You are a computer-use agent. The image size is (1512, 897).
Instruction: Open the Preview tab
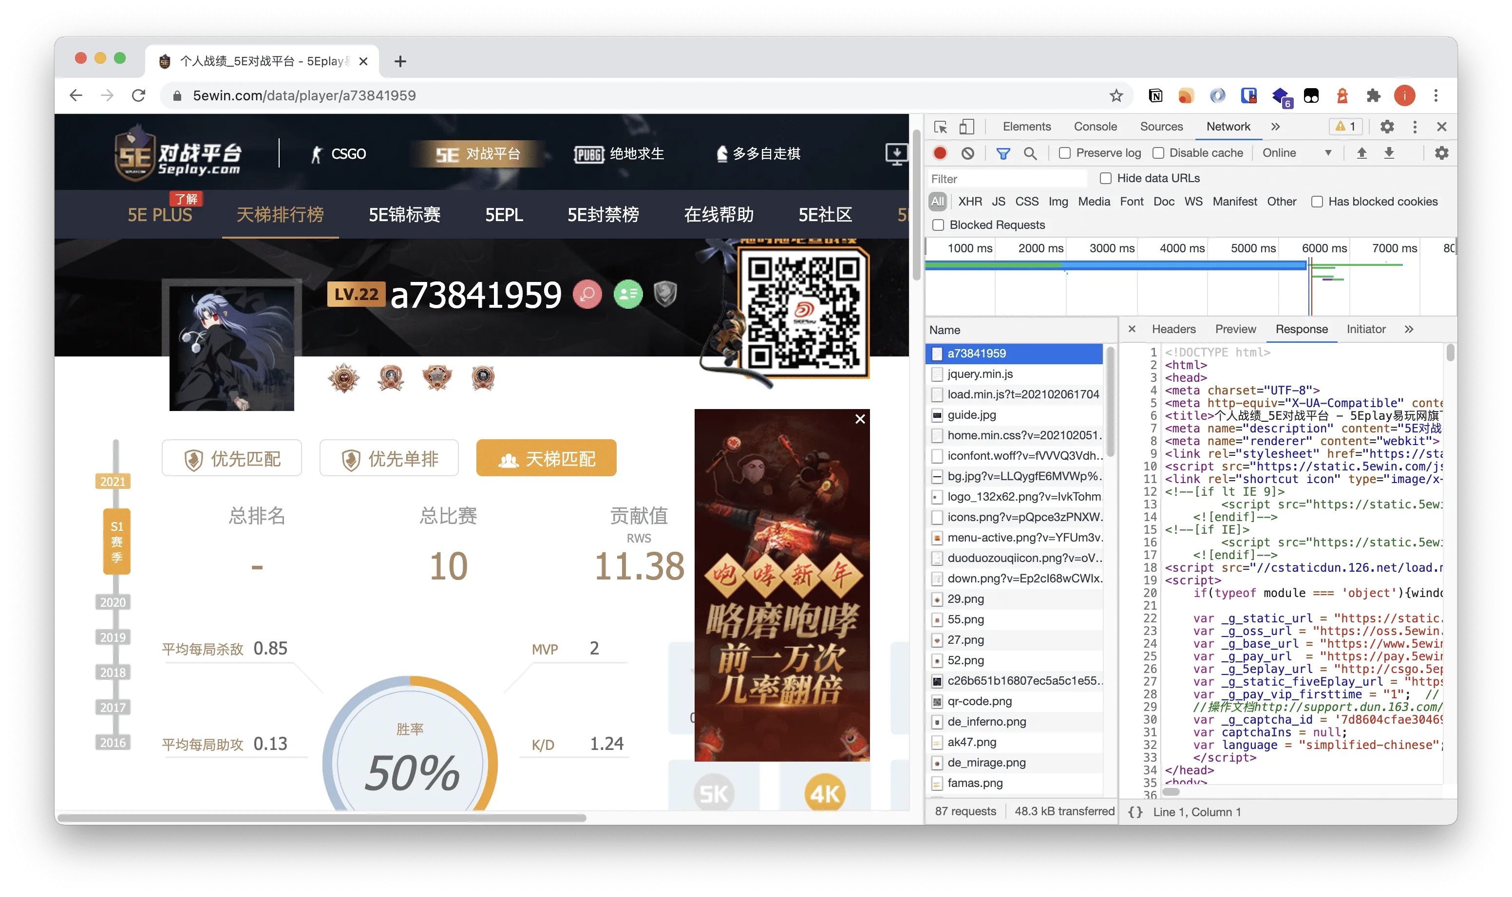[1235, 329]
